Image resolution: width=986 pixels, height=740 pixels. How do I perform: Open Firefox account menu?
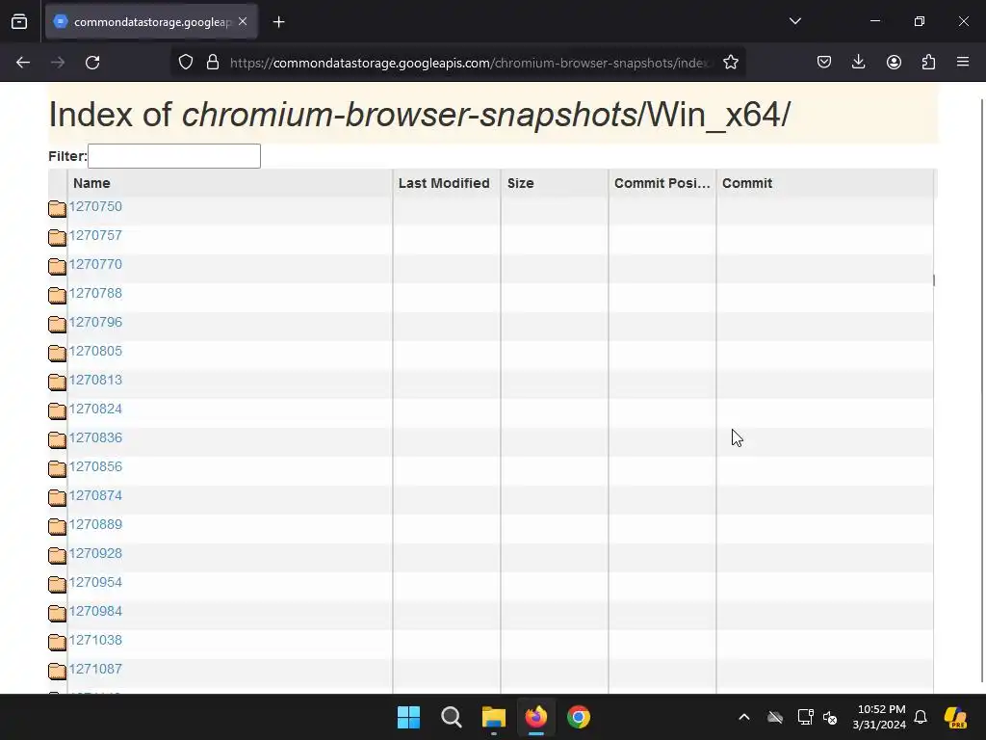click(894, 62)
